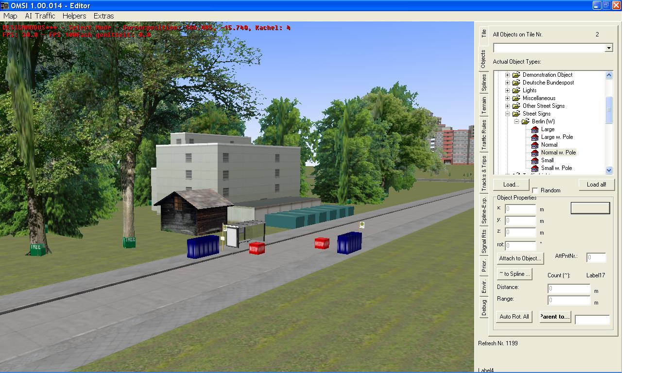Click the Lights folder icon
Screen dimensions: 668x373
pyautogui.click(x=516, y=90)
